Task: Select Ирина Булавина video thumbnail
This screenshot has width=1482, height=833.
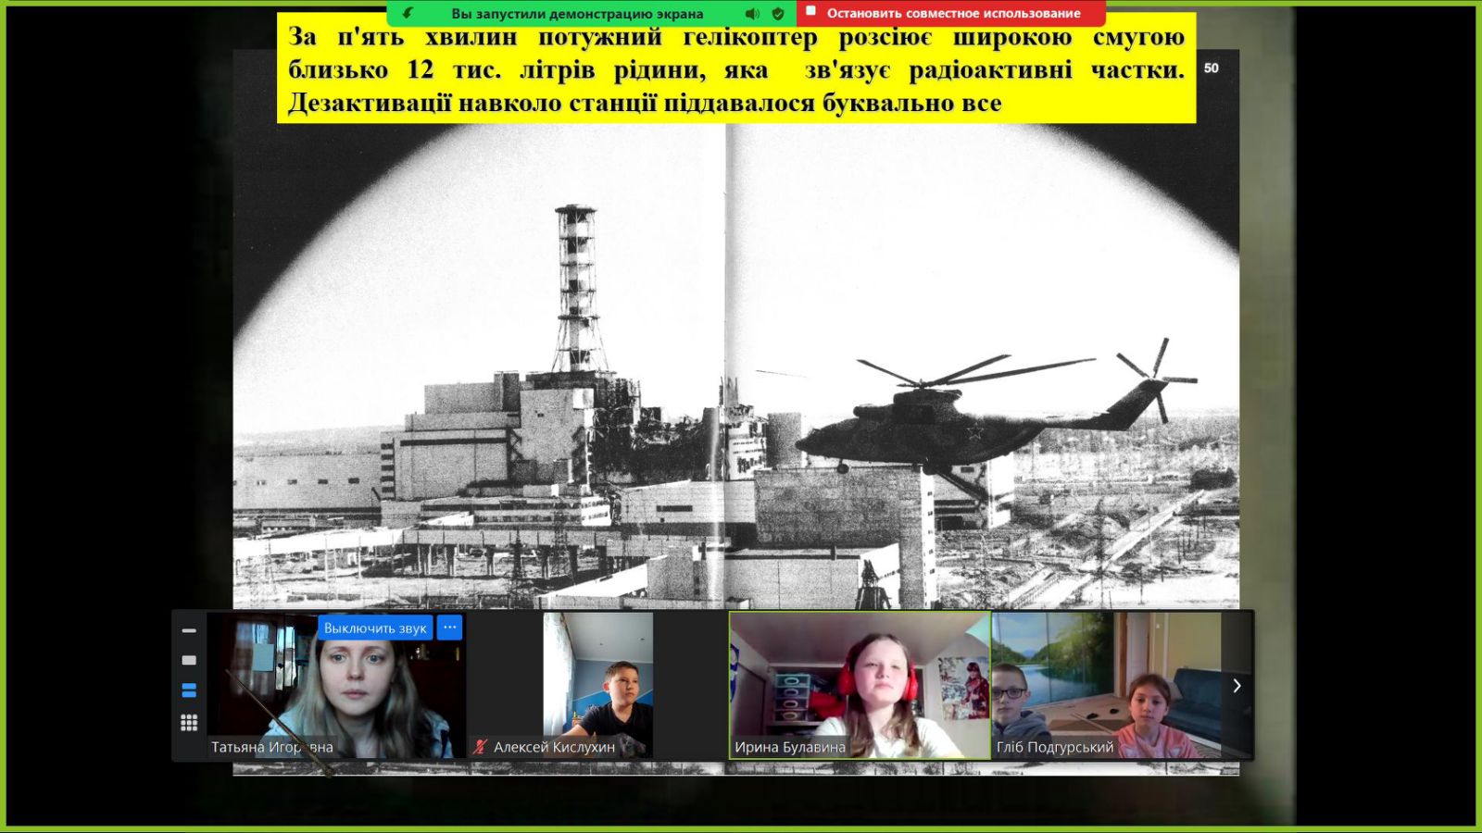Action: point(860,686)
